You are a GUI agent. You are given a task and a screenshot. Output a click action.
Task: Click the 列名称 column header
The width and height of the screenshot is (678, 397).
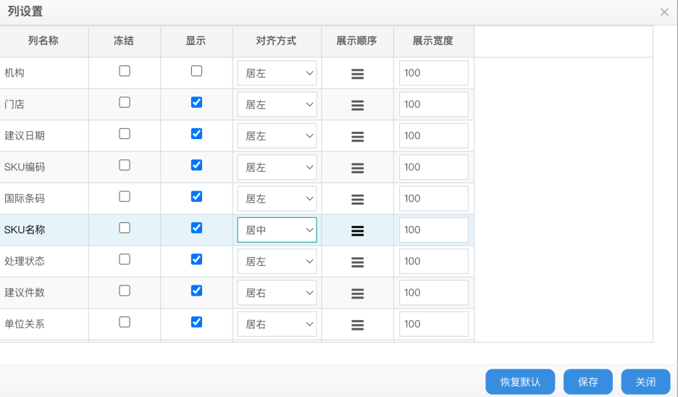(43, 41)
